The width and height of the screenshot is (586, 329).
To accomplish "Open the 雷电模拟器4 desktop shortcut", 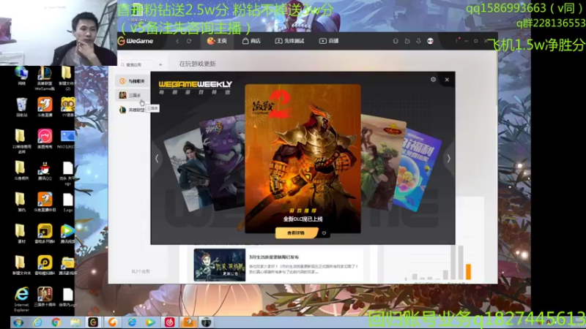I will 45,265.
